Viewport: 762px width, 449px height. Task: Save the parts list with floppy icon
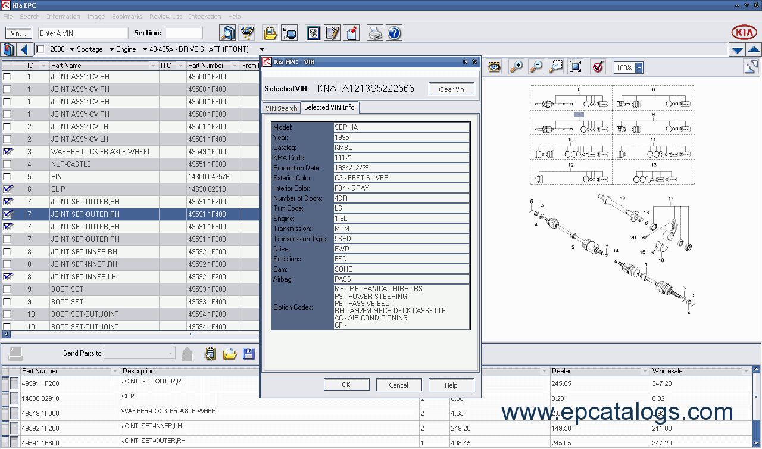pos(249,354)
